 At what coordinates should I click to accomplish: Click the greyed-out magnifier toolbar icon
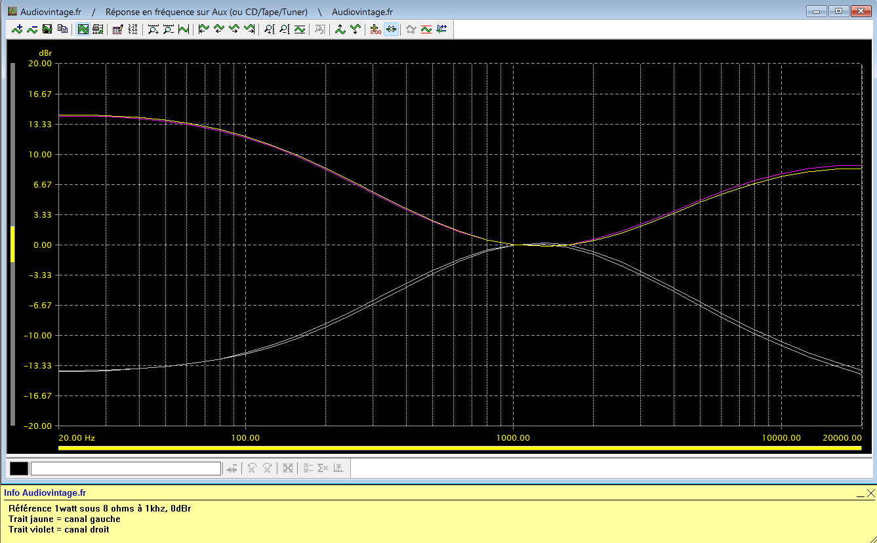pyautogui.click(x=320, y=29)
